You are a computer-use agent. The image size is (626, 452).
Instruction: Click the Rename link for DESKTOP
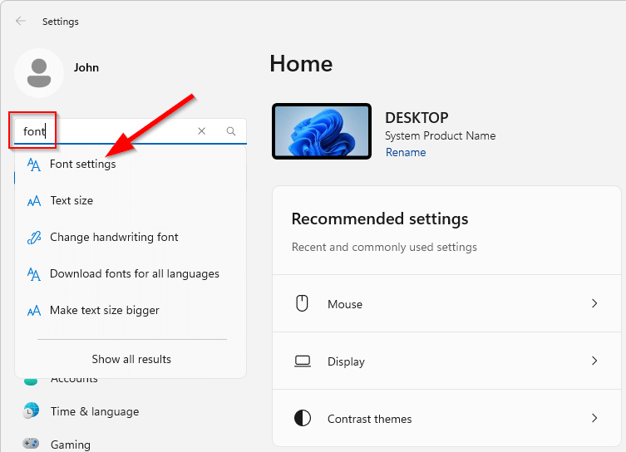click(406, 152)
